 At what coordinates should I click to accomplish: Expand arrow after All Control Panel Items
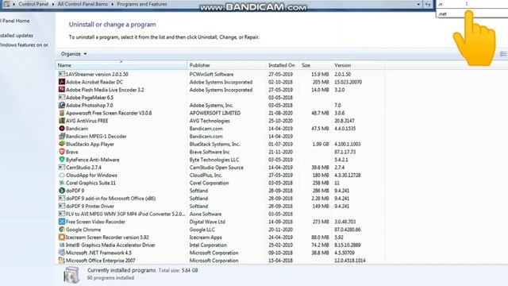pyautogui.click(x=113, y=4)
